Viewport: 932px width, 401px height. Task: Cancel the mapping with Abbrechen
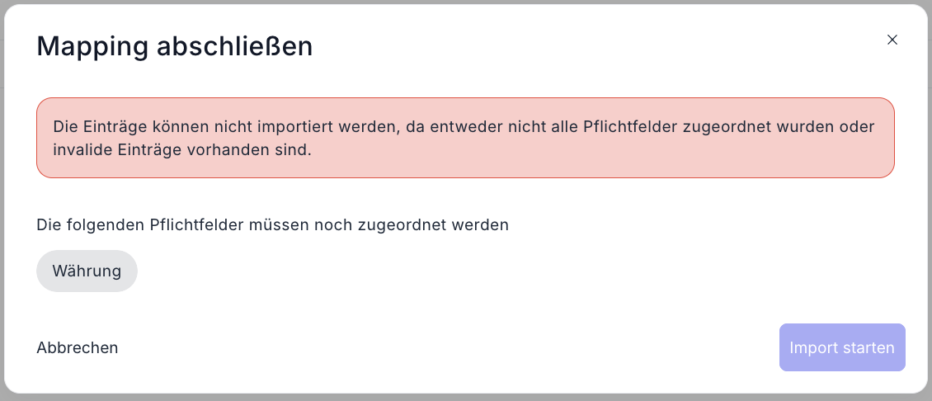[78, 347]
